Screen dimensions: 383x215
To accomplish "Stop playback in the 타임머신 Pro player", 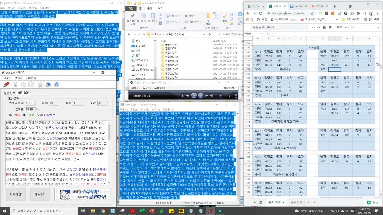I will [x=182, y=96].
